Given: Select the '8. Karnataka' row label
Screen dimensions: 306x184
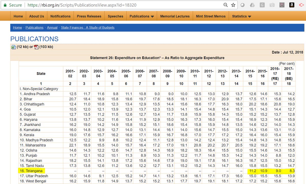Looking at the screenshot, I should [30, 130].
